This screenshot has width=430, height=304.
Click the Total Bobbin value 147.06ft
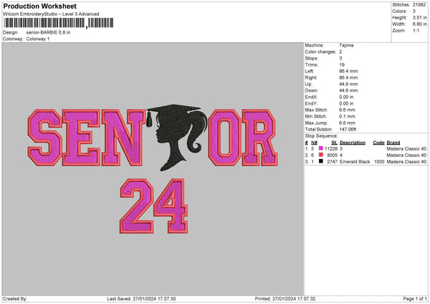click(348, 130)
